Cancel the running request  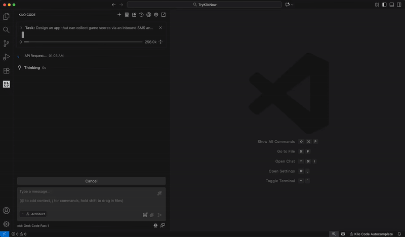[92, 181]
